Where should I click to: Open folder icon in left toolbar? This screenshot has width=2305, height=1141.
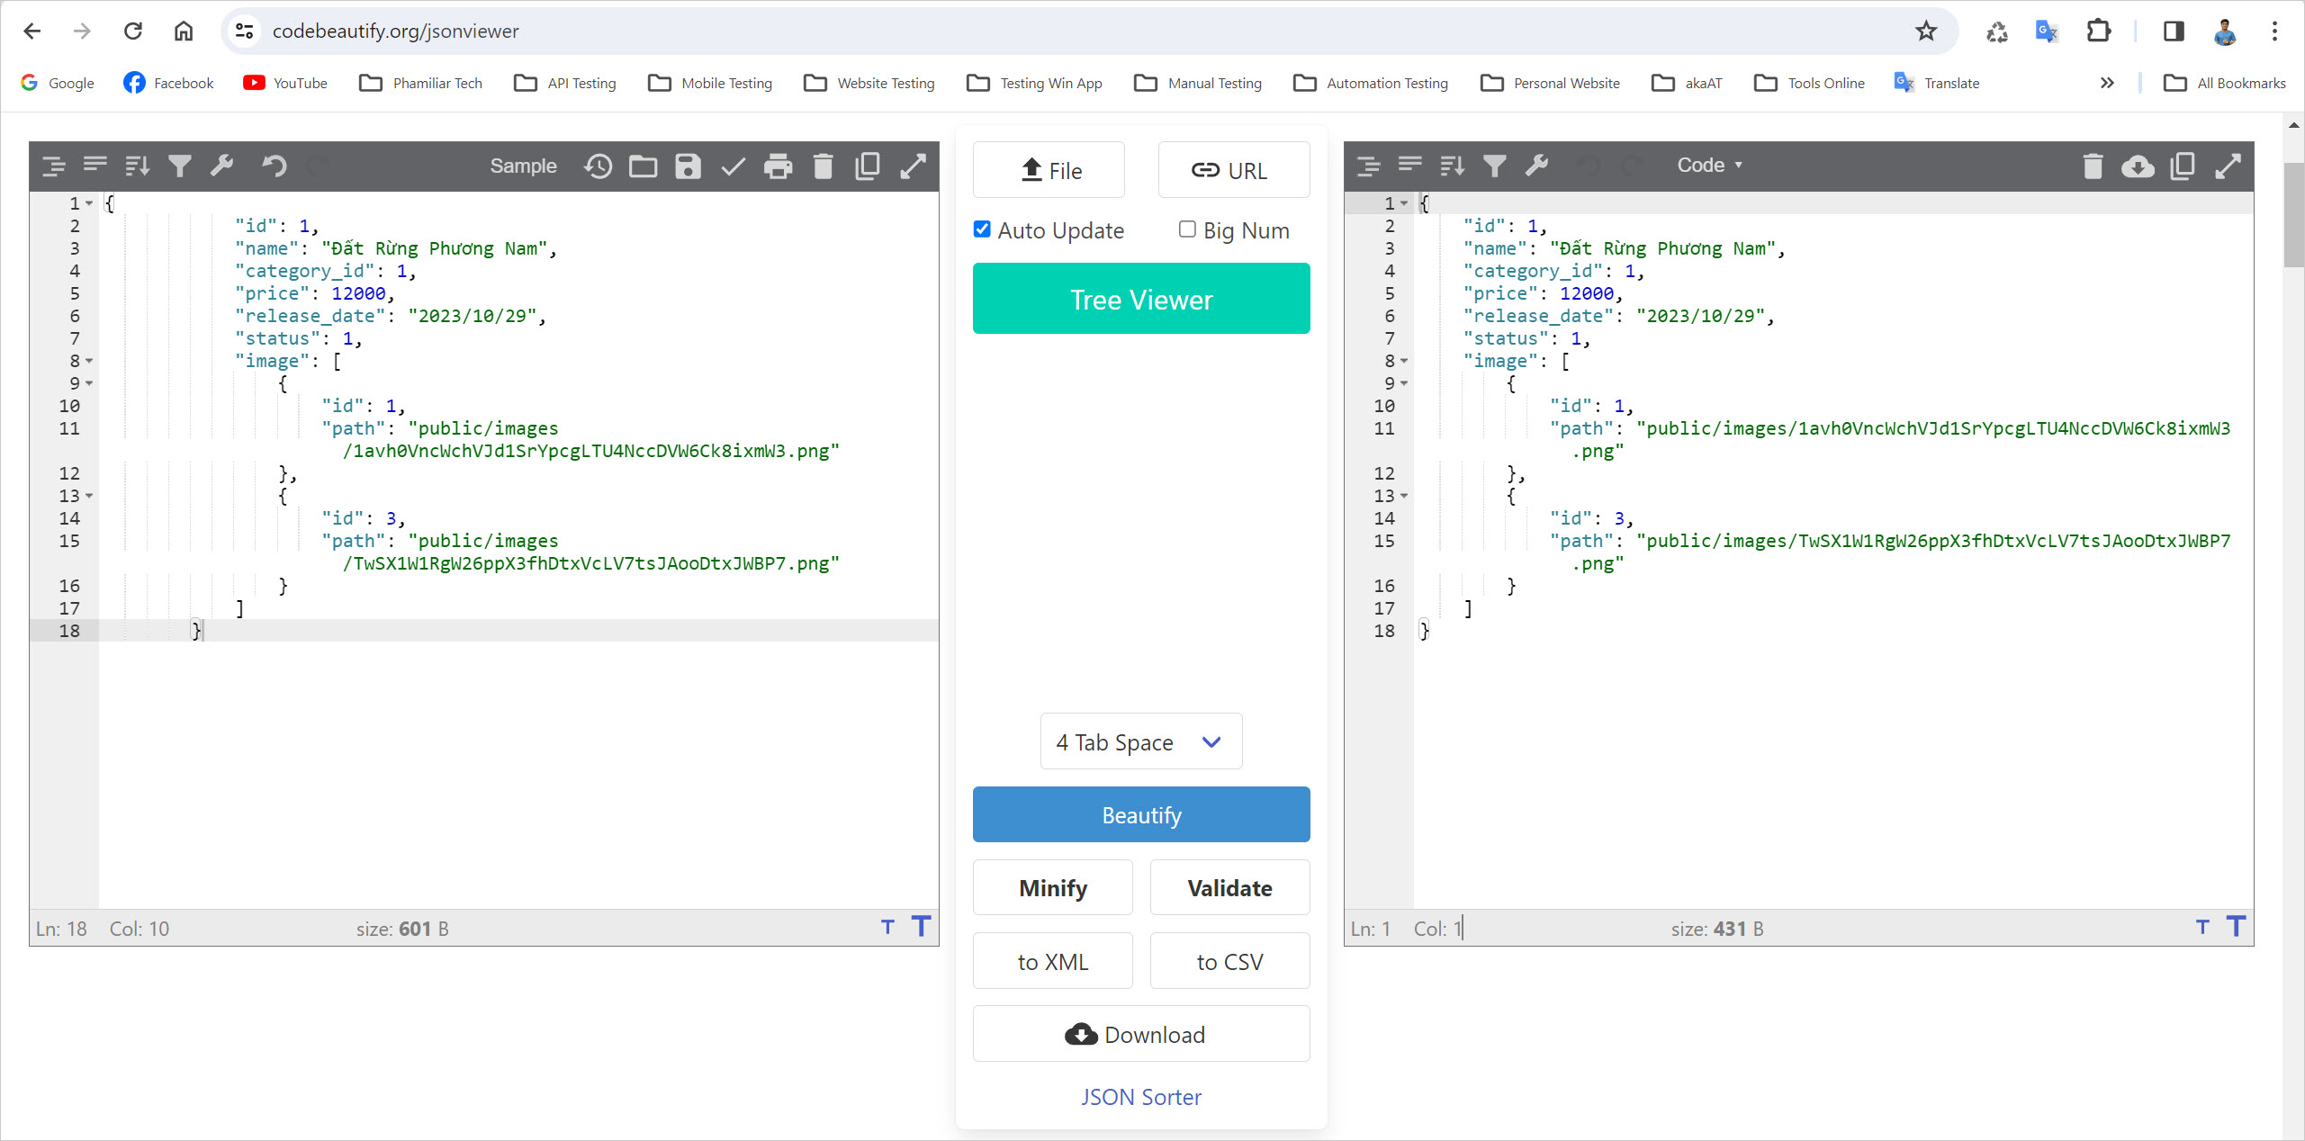click(644, 166)
